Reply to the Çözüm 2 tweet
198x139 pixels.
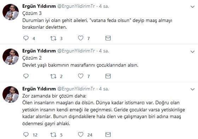(x=26, y=76)
